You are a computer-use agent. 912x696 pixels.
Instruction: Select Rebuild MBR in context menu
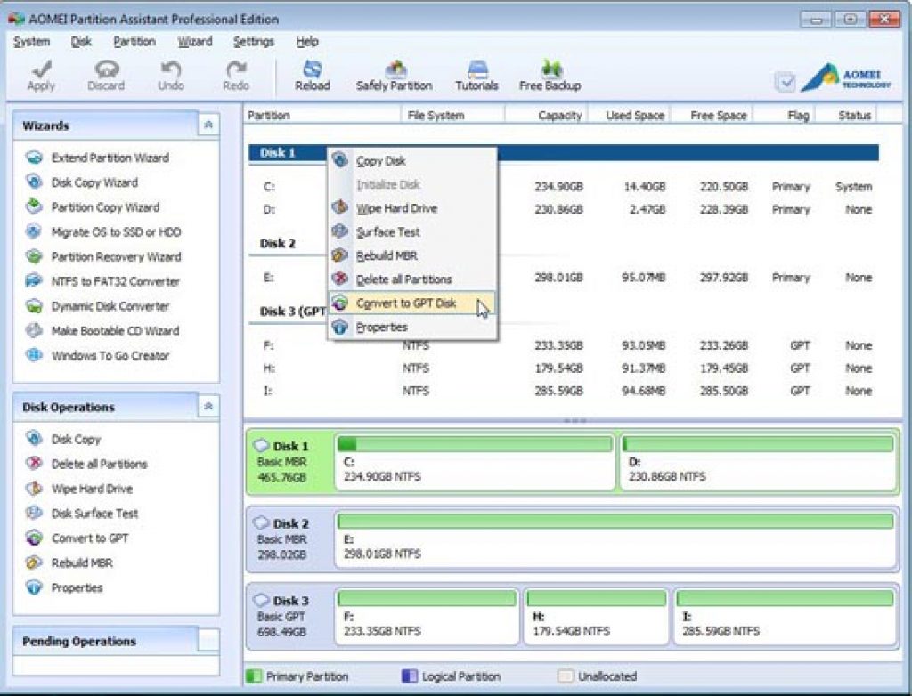click(411, 255)
